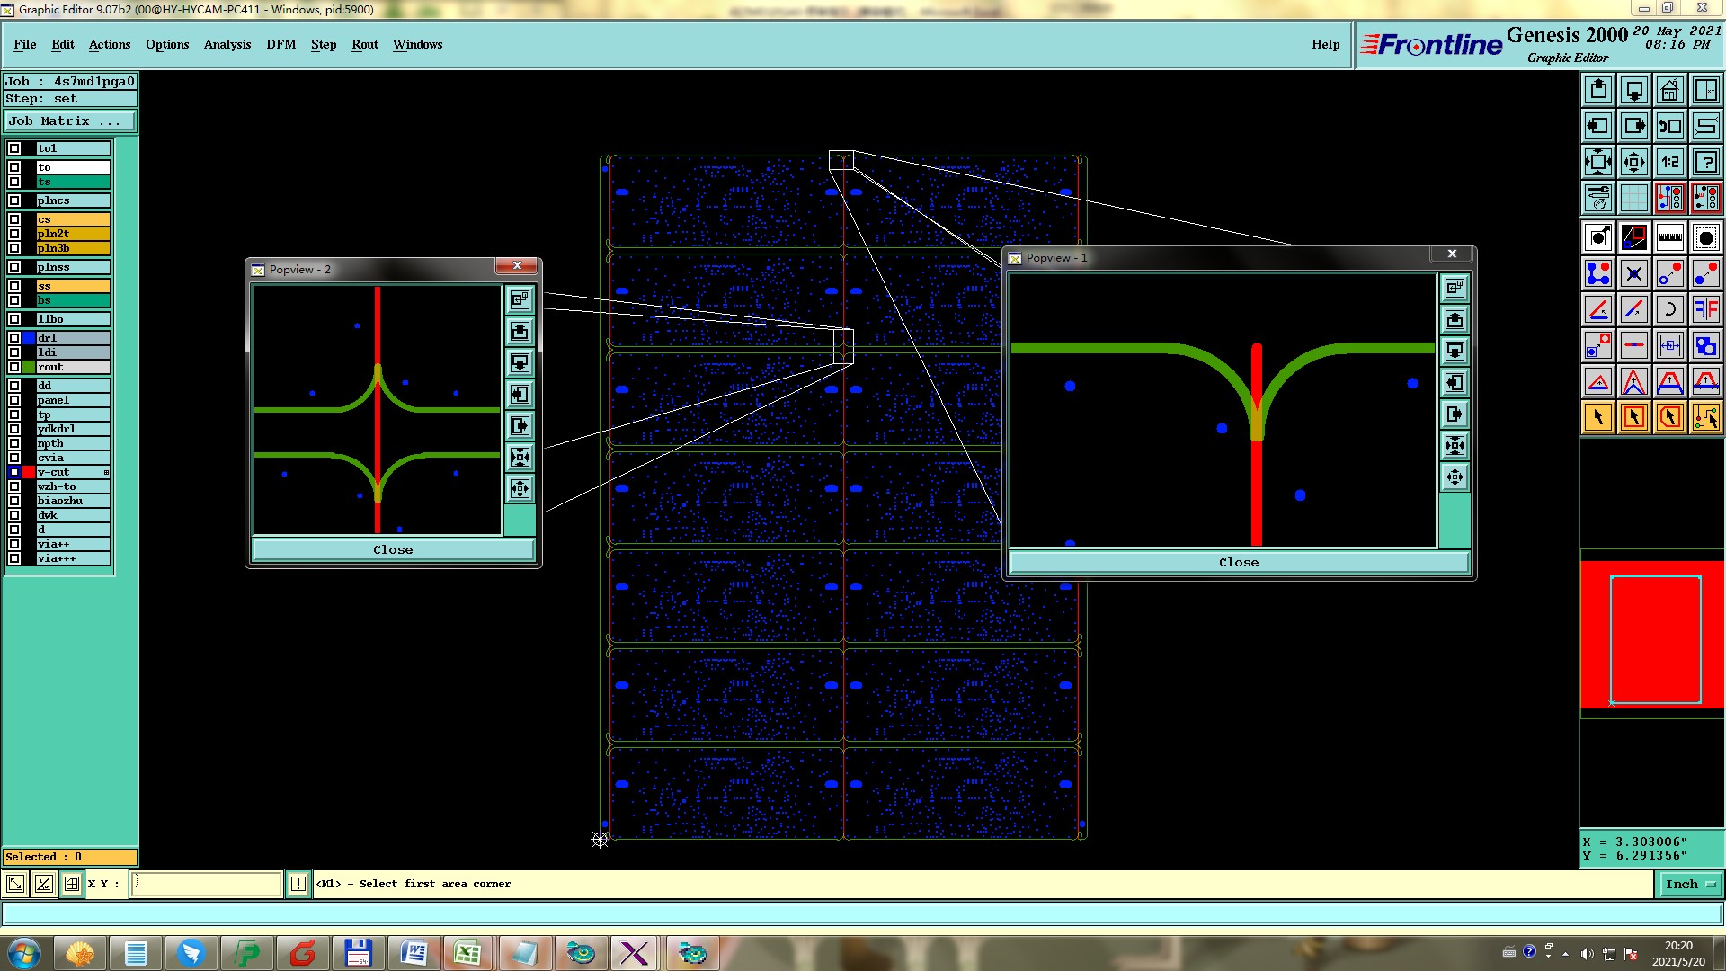Screen dimensions: 1726x971
Task: Toggle the rout layer checkbox
Action: 14,367
